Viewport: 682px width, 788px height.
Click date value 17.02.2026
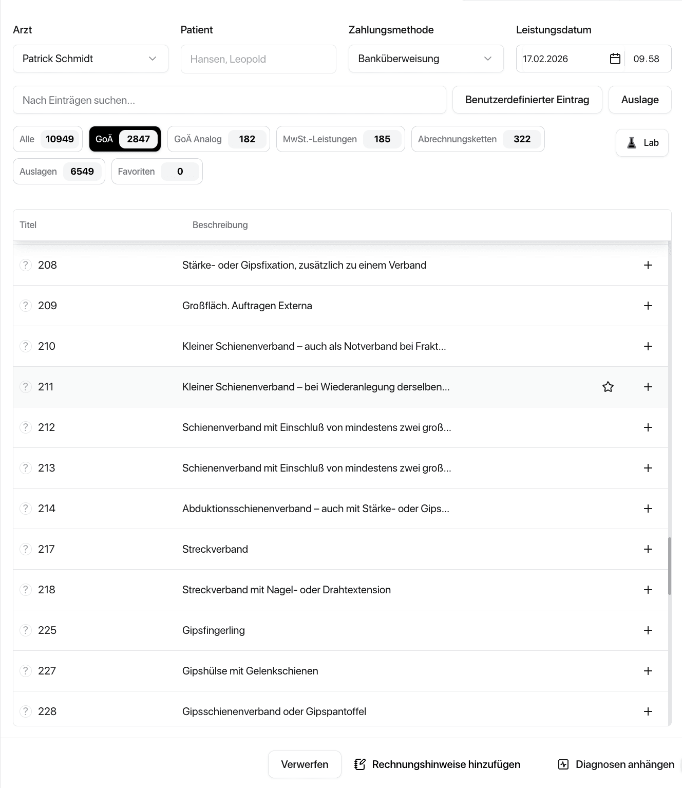[x=545, y=59]
